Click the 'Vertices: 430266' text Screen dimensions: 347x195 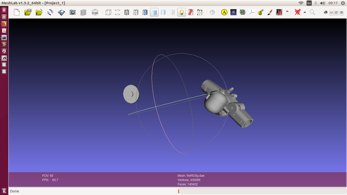point(189,180)
